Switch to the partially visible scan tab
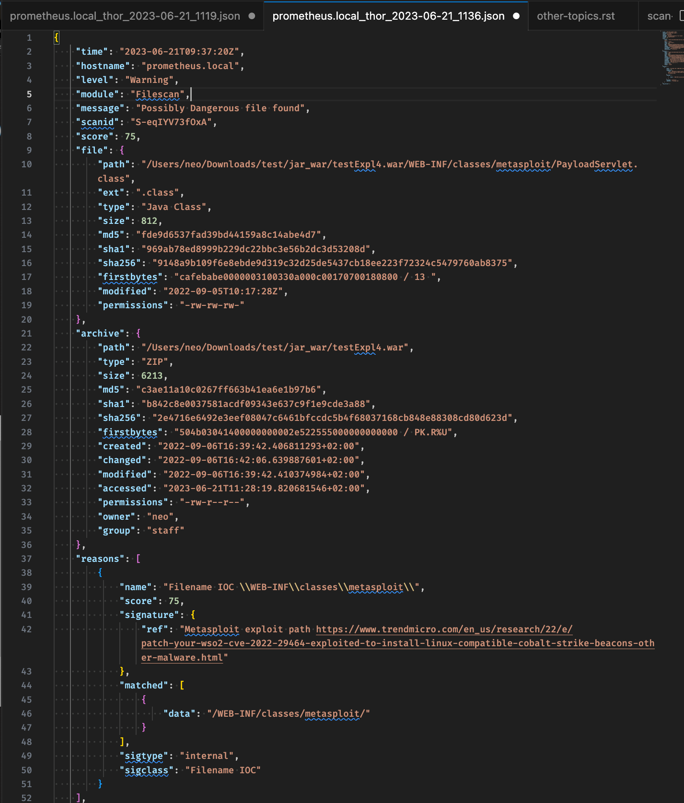The height and width of the screenshot is (803, 684). point(659,16)
